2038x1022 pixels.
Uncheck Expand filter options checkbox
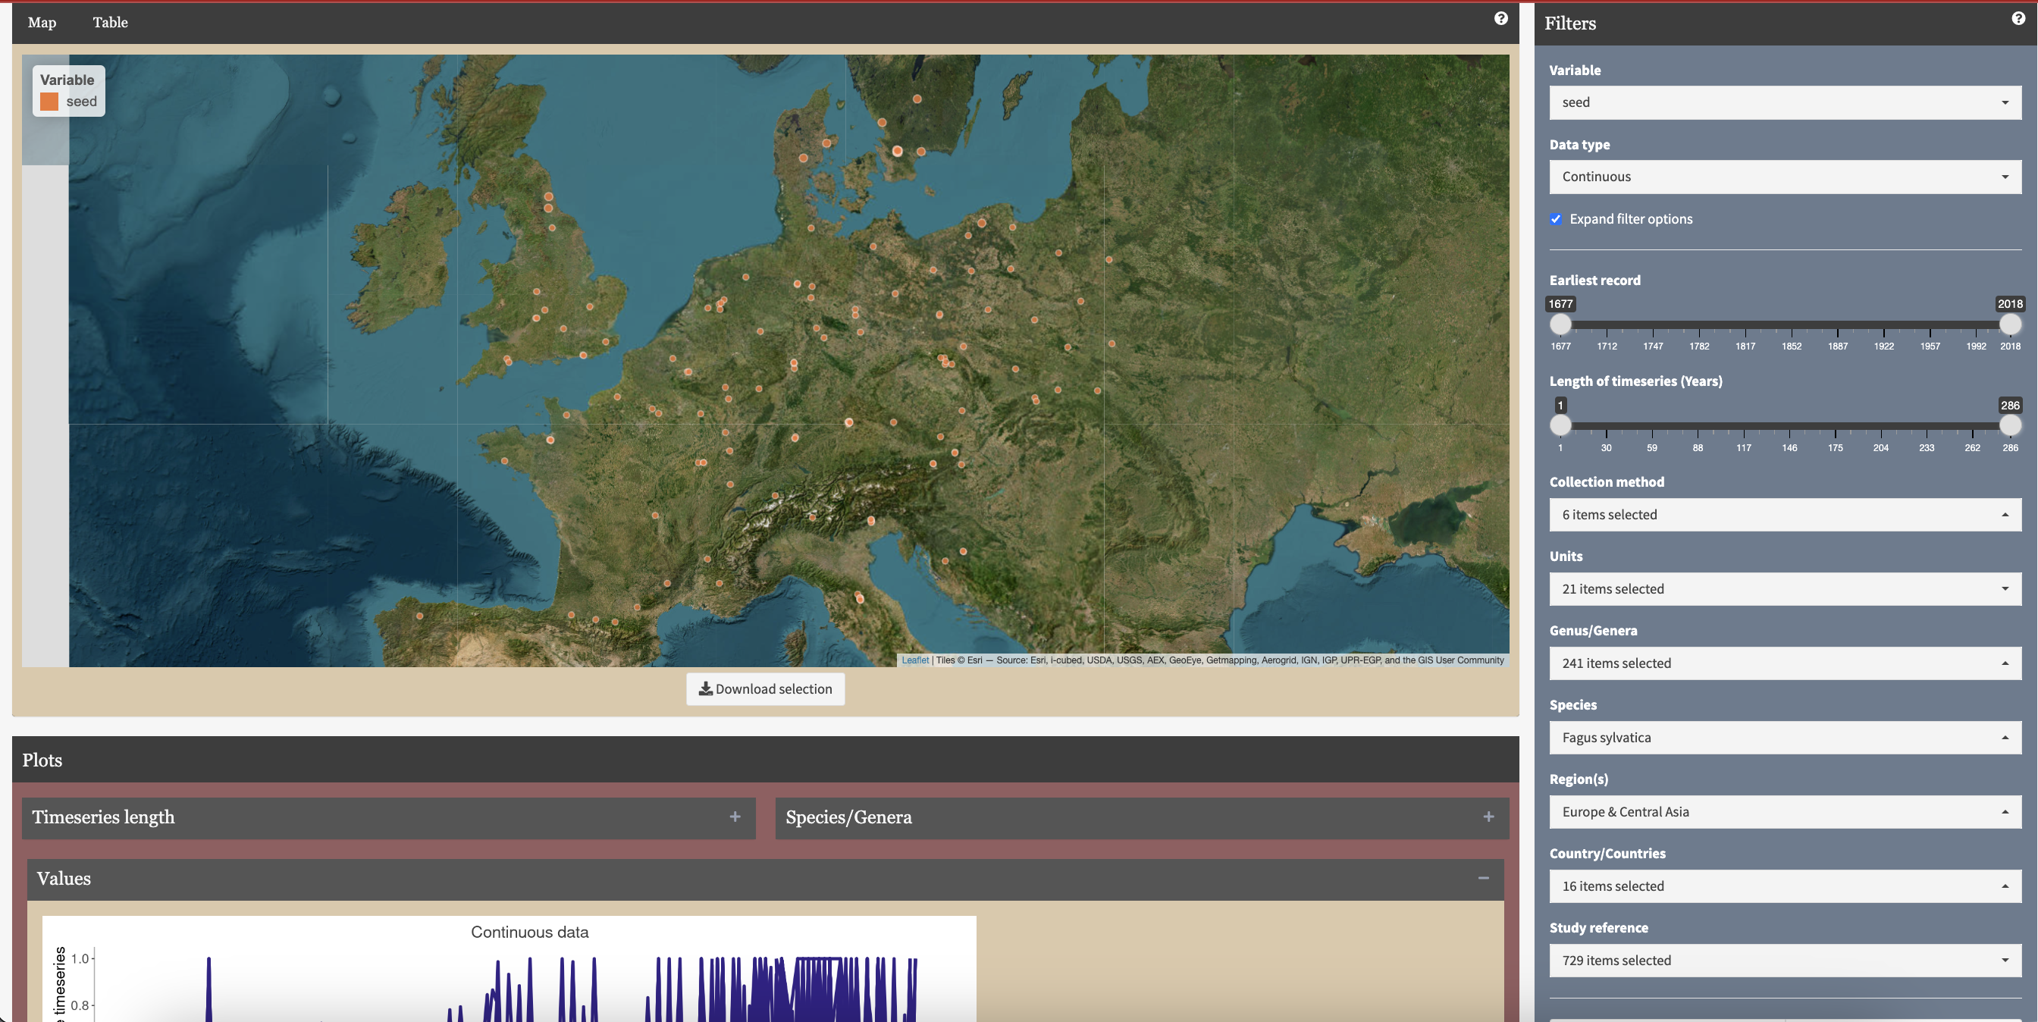[x=1557, y=219]
